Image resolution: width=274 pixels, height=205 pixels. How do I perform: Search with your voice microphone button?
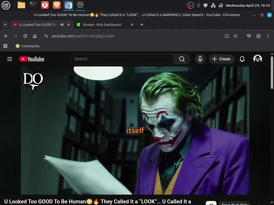[x=200, y=59]
